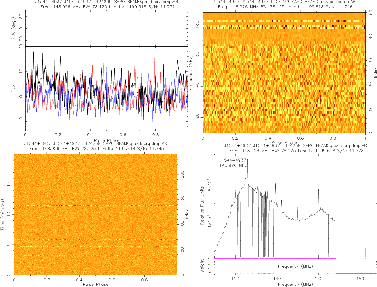
Task: Click the title line showing S/N: 11.731
Action: pos(106,7)
